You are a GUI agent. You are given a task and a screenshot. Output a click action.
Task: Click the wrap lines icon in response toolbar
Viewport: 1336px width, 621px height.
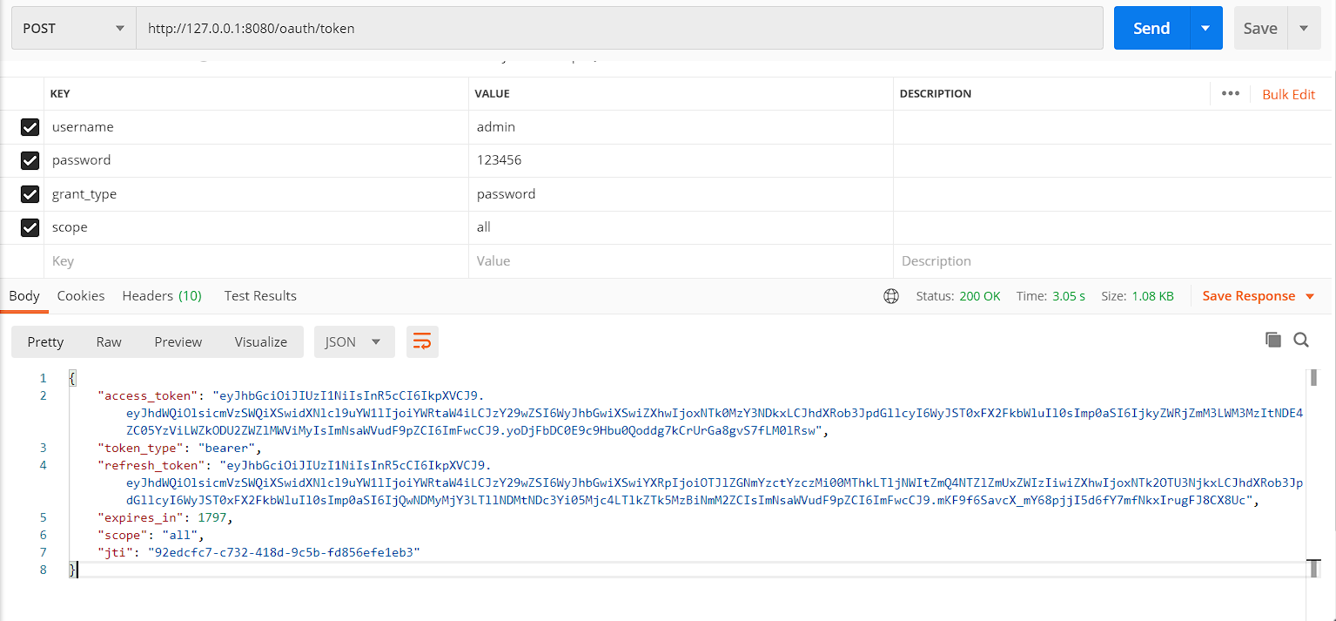(x=422, y=341)
